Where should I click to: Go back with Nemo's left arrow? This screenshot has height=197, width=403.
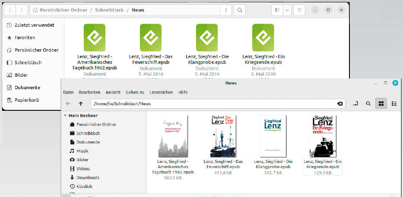click(x=68, y=103)
